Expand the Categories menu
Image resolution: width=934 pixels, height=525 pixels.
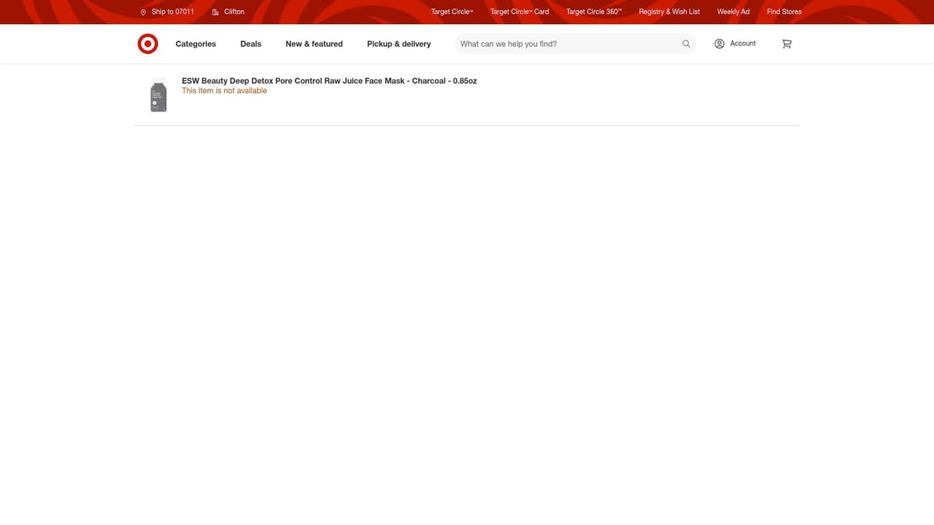195,44
